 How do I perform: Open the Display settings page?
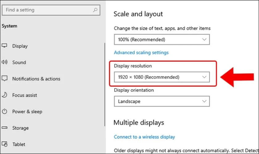[20, 46]
